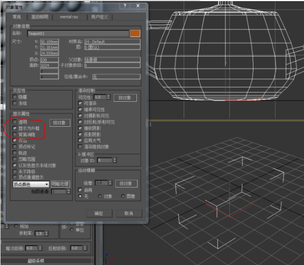This screenshot has width=304, height=265.
Task: Toggle 对摄影机可见 checkbox
Action: click(x=80, y=116)
